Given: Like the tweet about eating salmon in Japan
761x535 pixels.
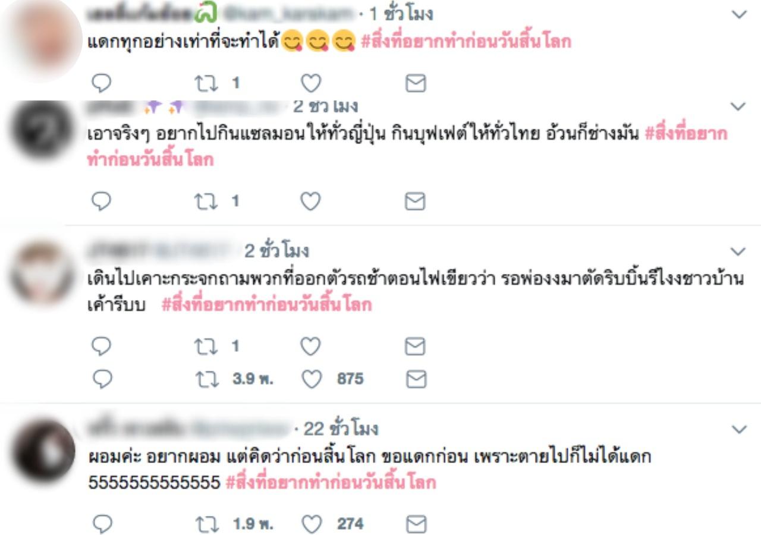Looking at the screenshot, I should click(310, 202).
